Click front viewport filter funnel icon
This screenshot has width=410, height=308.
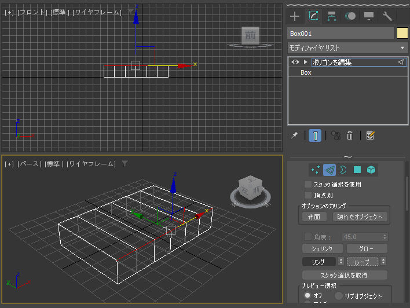(x=130, y=12)
